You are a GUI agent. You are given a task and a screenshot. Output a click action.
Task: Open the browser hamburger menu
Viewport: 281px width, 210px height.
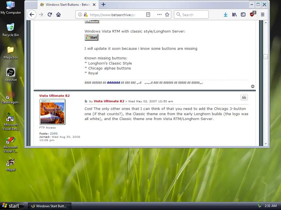click(263, 15)
